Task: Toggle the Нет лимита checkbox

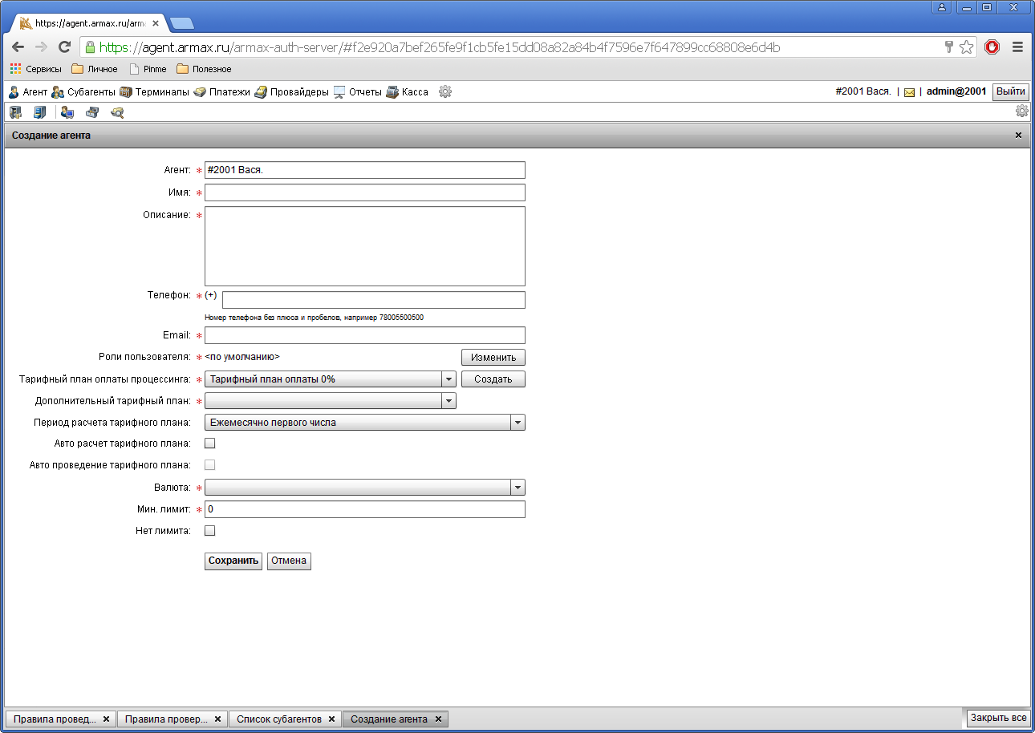Action: click(x=210, y=530)
